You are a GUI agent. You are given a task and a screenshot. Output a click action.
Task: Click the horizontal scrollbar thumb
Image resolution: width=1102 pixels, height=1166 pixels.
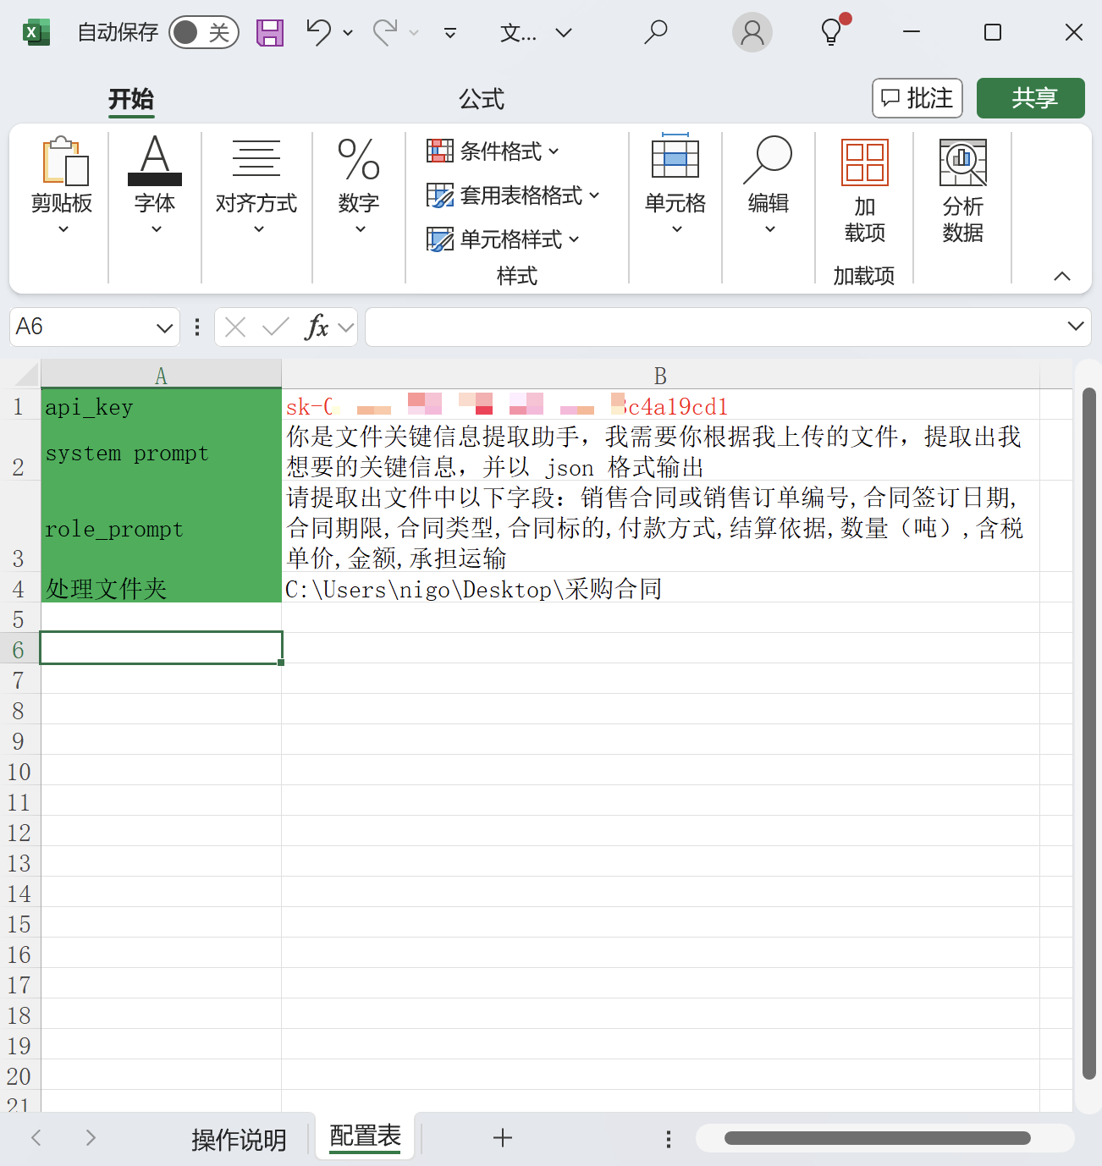click(x=877, y=1138)
